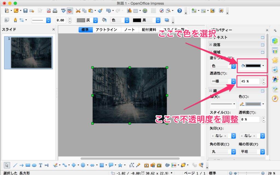Click the 45 % transparency field
280x175 pixels.
click(249, 81)
